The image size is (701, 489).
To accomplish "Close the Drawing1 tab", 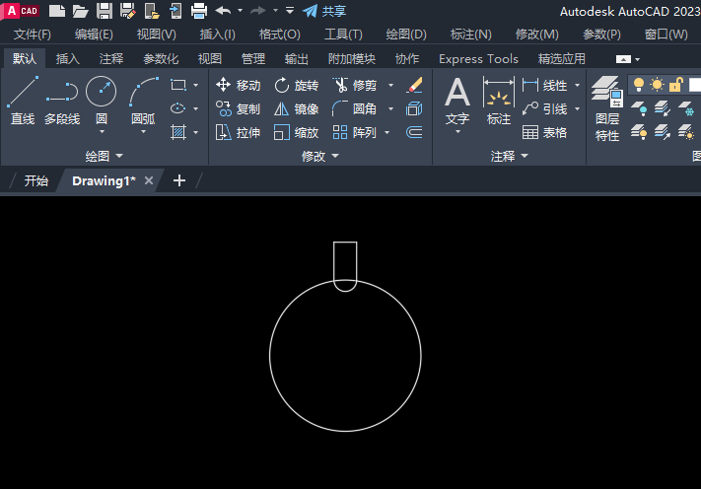I will pos(149,180).
